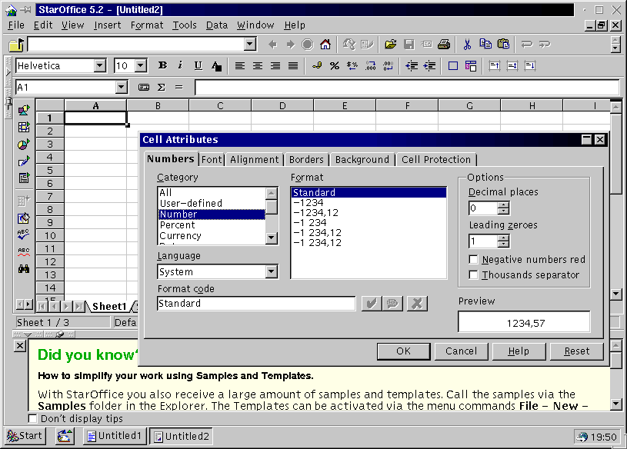Click the binoculars Find icon in sidebar
This screenshot has height=449, width=627.
pos(24,268)
